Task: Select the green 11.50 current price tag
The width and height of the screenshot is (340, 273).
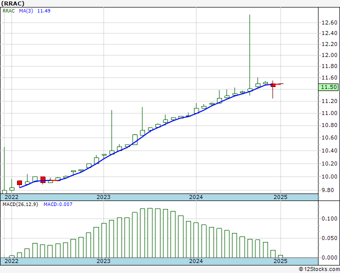Action: click(x=328, y=87)
